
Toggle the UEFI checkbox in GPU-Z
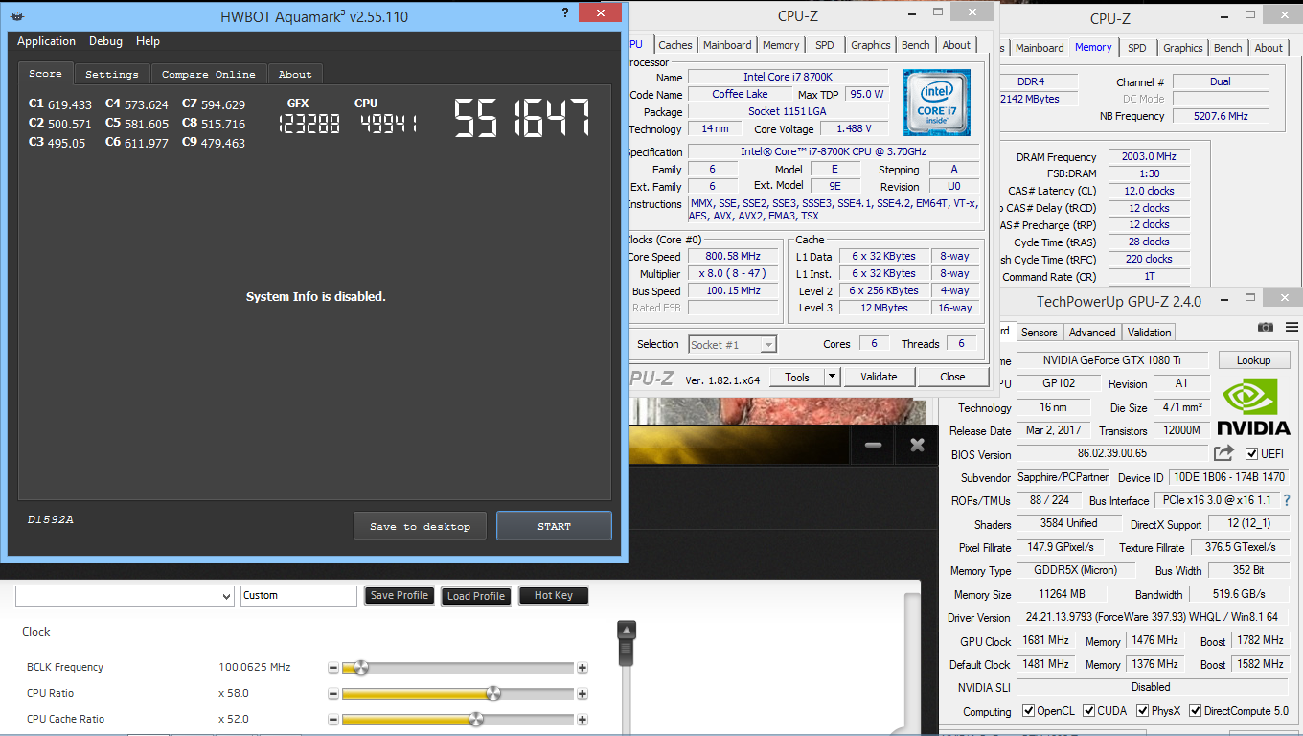[x=1251, y=453]
